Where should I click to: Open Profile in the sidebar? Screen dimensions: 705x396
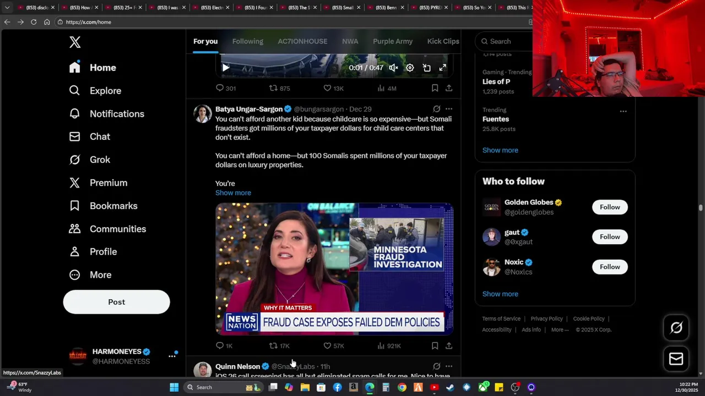pyautogui.click(x=93, y=251)
